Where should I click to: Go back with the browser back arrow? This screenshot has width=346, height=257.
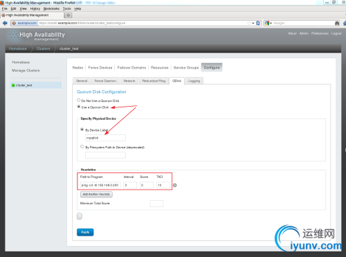pos(5,23)
